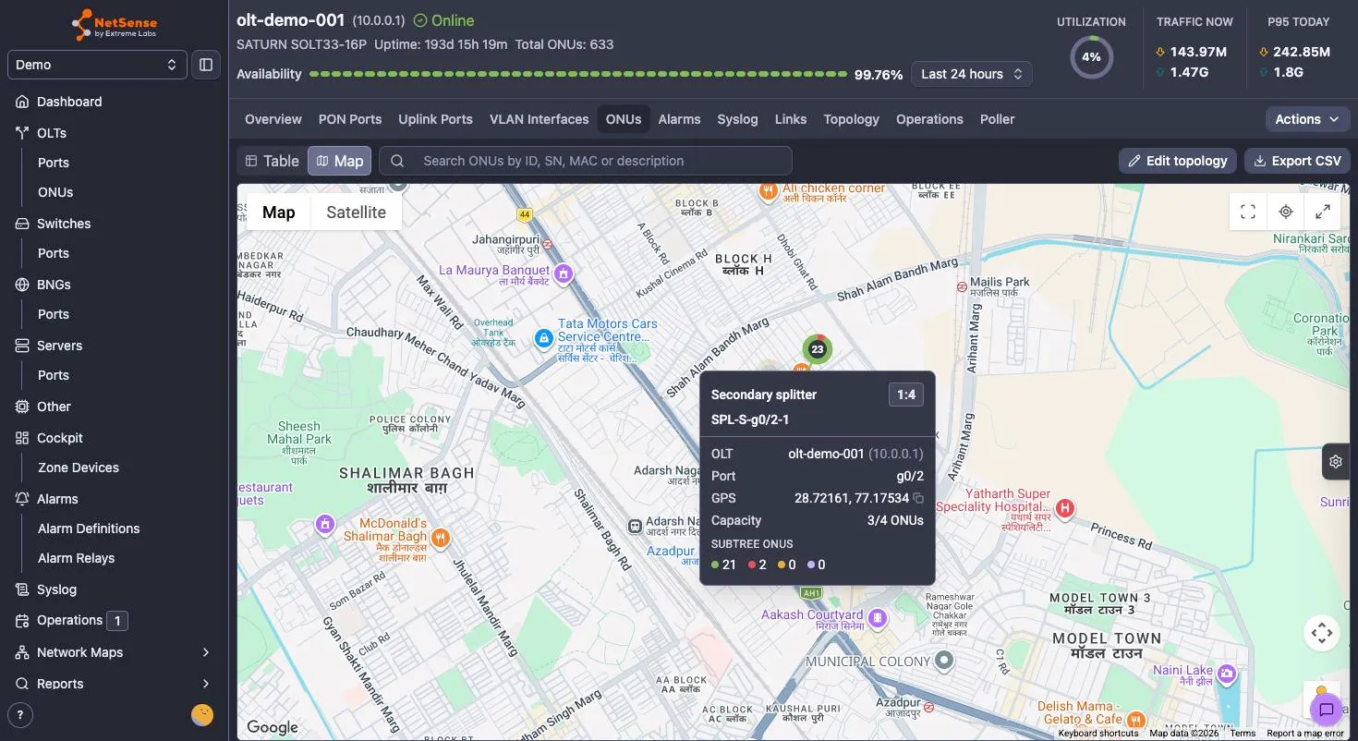The height and width of the screenshot is (741, 1358).
Task: Switch to PON Ports tab
Action: point(350,119)
